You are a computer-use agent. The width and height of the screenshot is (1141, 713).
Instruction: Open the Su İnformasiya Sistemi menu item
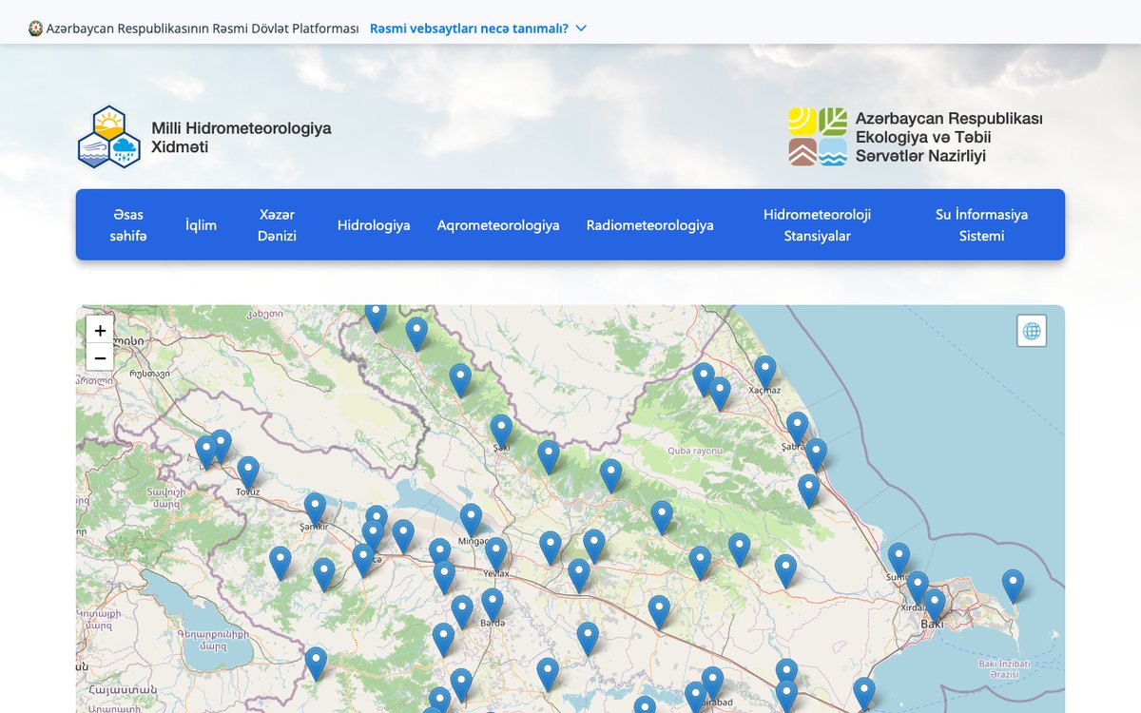(x=981, y=225)
